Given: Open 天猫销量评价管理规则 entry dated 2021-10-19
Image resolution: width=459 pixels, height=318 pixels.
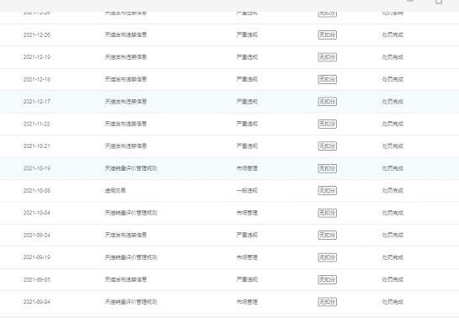Looking at the screenshot, I should coord(131,168).
